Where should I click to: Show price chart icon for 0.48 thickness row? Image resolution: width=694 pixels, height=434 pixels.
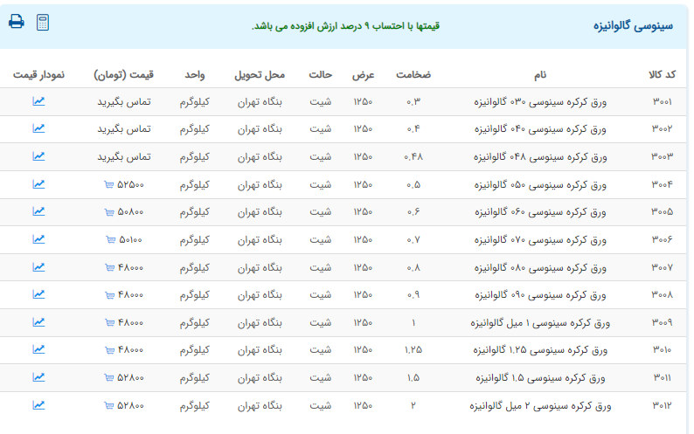38,156
